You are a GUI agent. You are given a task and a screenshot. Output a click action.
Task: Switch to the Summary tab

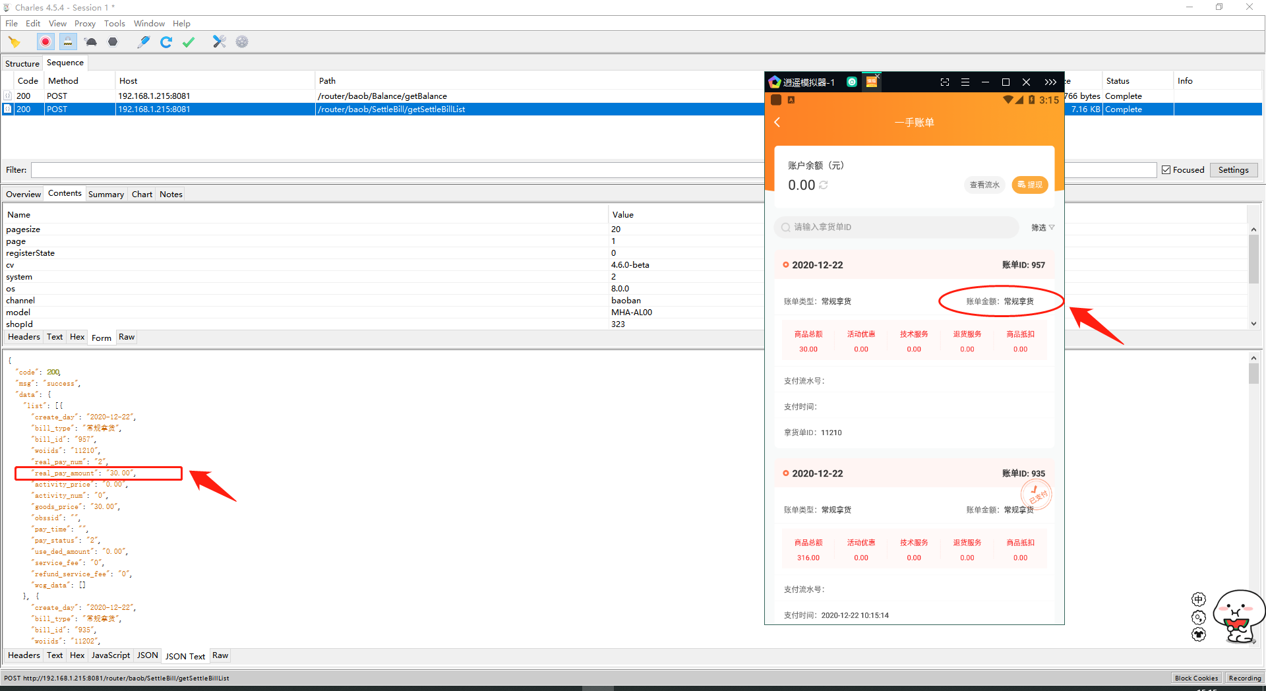(x=106, y=195)
